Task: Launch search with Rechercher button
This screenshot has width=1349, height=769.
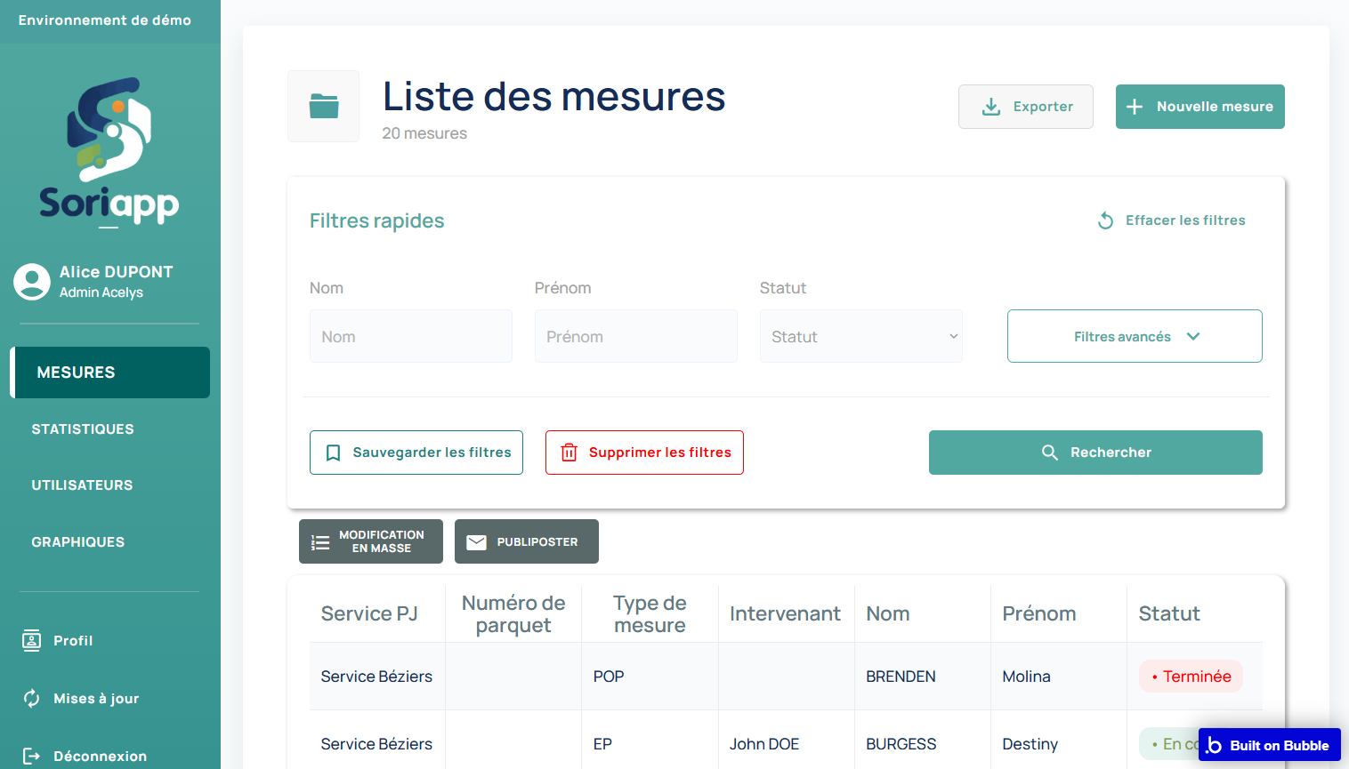Action: [1095, 453]
